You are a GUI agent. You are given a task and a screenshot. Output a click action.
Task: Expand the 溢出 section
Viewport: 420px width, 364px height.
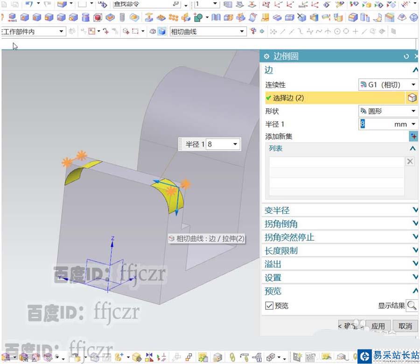point(340,264)
